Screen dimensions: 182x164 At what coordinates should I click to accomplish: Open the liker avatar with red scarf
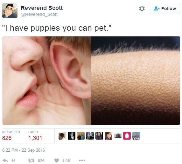click(108, 136)
